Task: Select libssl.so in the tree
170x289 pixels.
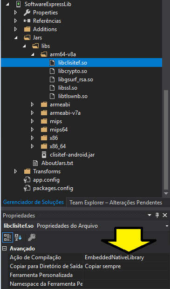Action: tap(68, 88)
